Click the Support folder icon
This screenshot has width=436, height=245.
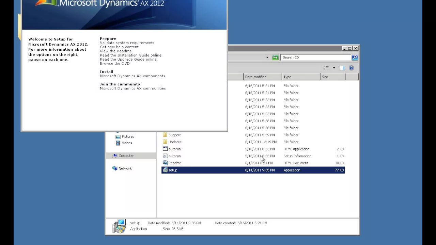coord(165,135)
